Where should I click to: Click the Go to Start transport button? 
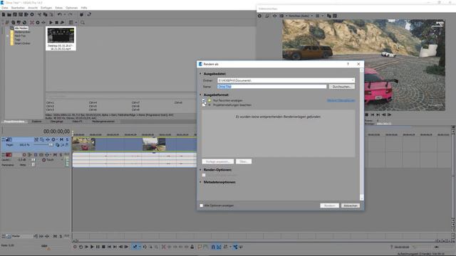pyautogui.click(x=109, y=247)
